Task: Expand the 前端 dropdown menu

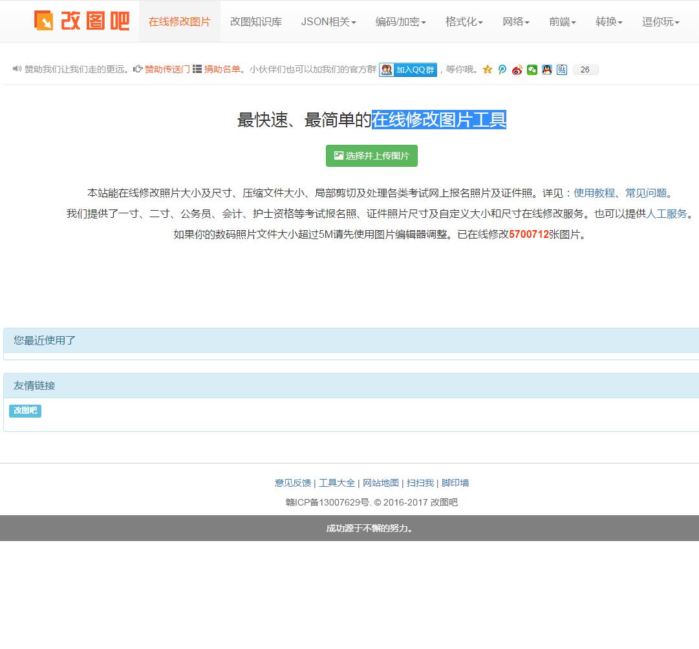Action: pos(562,21)
